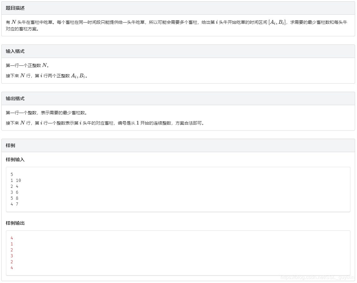The image size is (357, 283).
Task: Click the sample input line "2 4"
Action: tap(14, 186)
